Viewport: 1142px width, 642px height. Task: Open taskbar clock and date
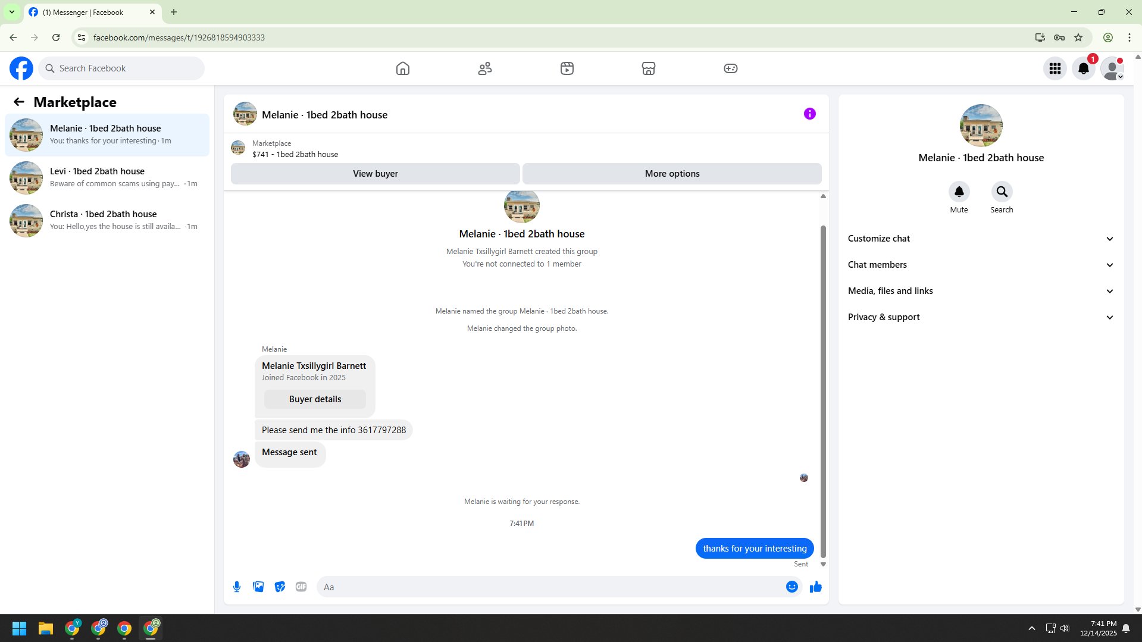(1099, 628)
